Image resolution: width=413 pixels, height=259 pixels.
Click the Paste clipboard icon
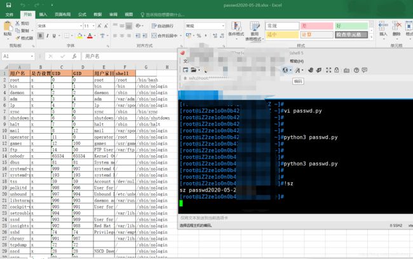tap(8, 27)
